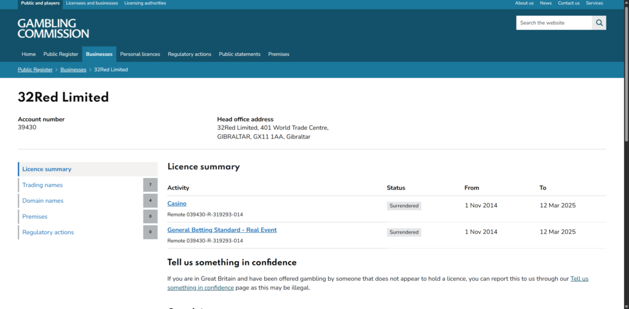This screenshot has width=629, height=309.
Task: Open the Contact us page
Action: 568,3
